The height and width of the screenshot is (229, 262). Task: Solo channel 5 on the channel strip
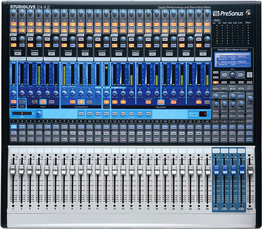click(x=47, y=133)
